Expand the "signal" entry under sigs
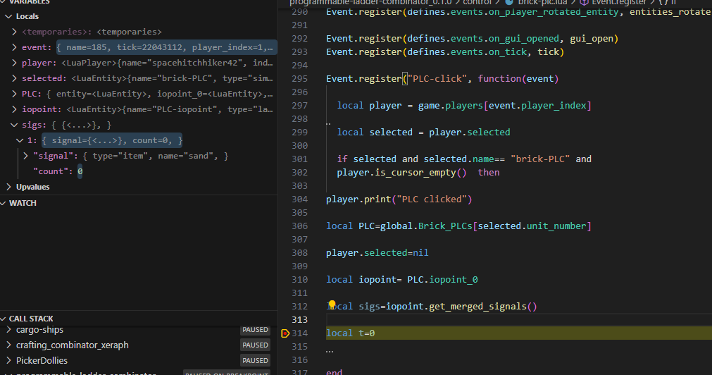 coord(26,156)
